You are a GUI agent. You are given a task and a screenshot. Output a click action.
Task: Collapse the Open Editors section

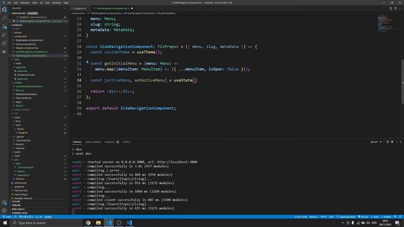18,13
